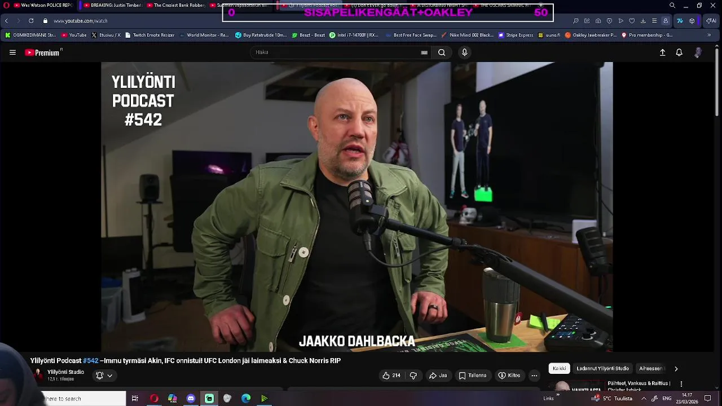Show hidden system tray icons
Image resolution: width=722 pixels, height=406 pixels.
[x=644, y=399]
